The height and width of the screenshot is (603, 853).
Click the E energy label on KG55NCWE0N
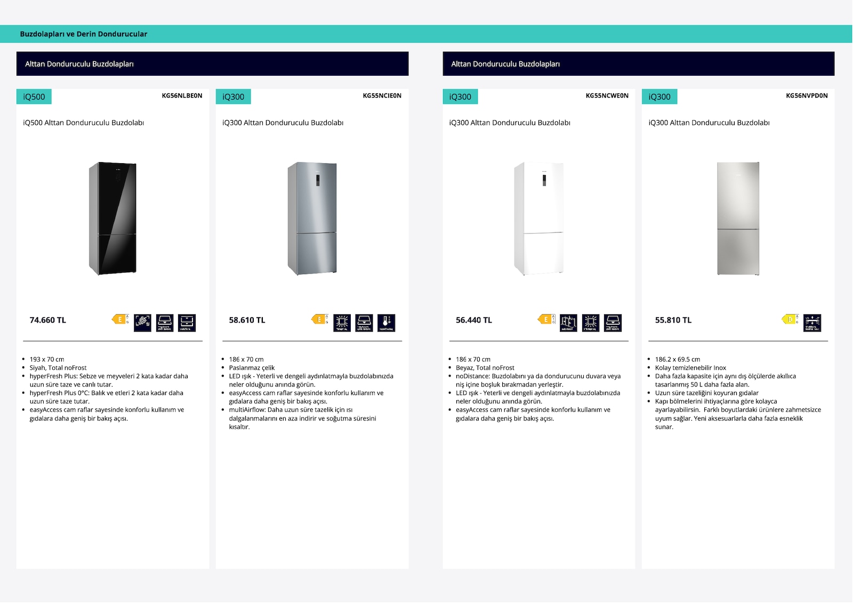[x=546, y=319]
